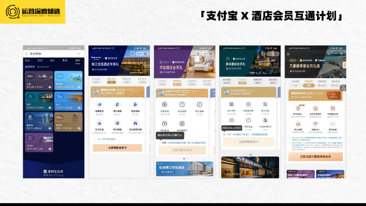Click 立即领取会员卡 on 亚朵 page

point(249,142)
